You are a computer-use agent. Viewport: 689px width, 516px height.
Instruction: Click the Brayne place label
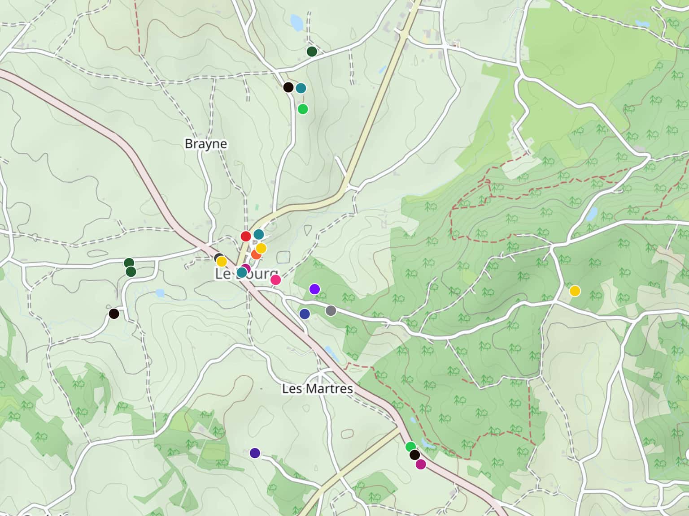206,144
